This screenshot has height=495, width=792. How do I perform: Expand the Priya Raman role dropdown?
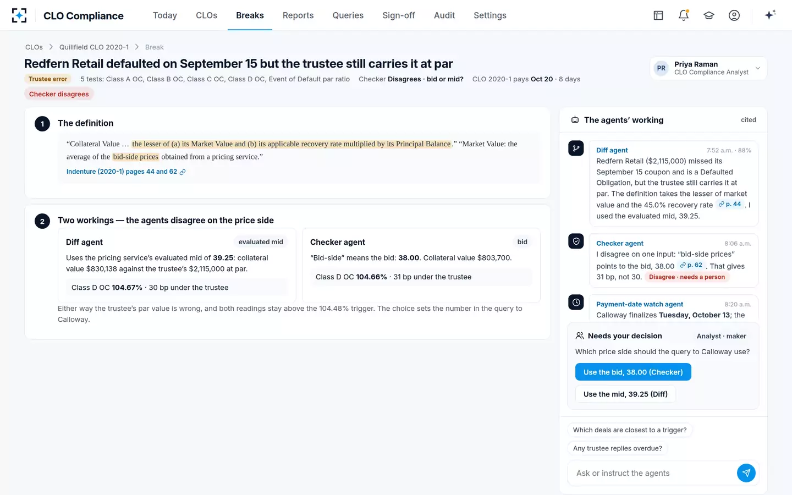708,68
